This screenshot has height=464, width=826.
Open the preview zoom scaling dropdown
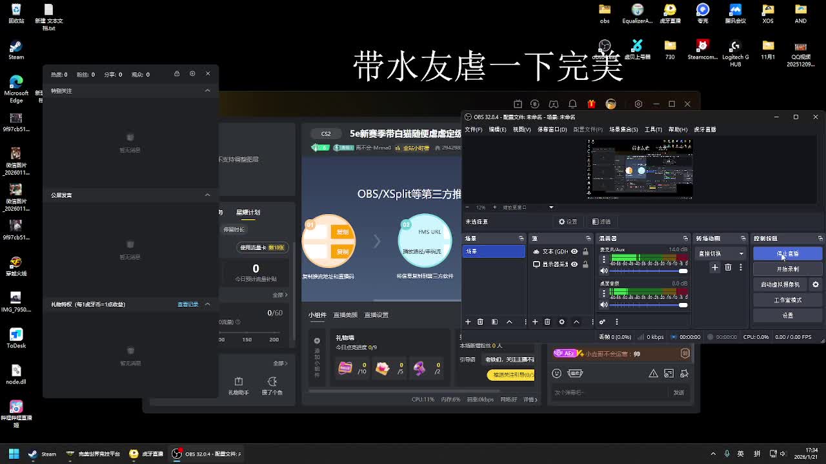[550, 208]
